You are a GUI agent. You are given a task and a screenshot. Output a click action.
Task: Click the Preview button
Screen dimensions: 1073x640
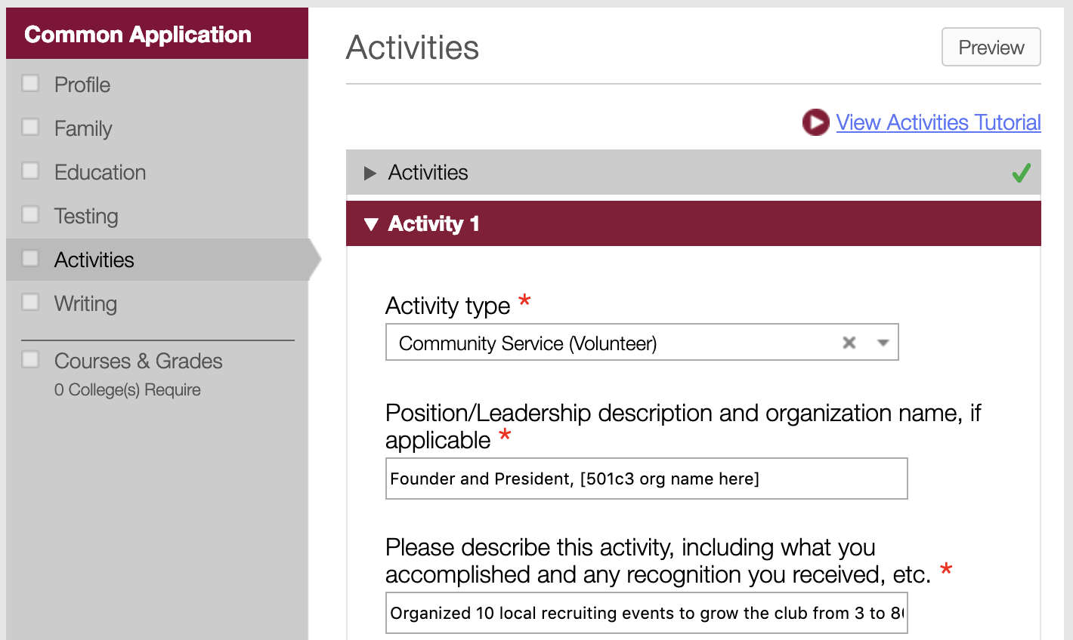(991, 47)
